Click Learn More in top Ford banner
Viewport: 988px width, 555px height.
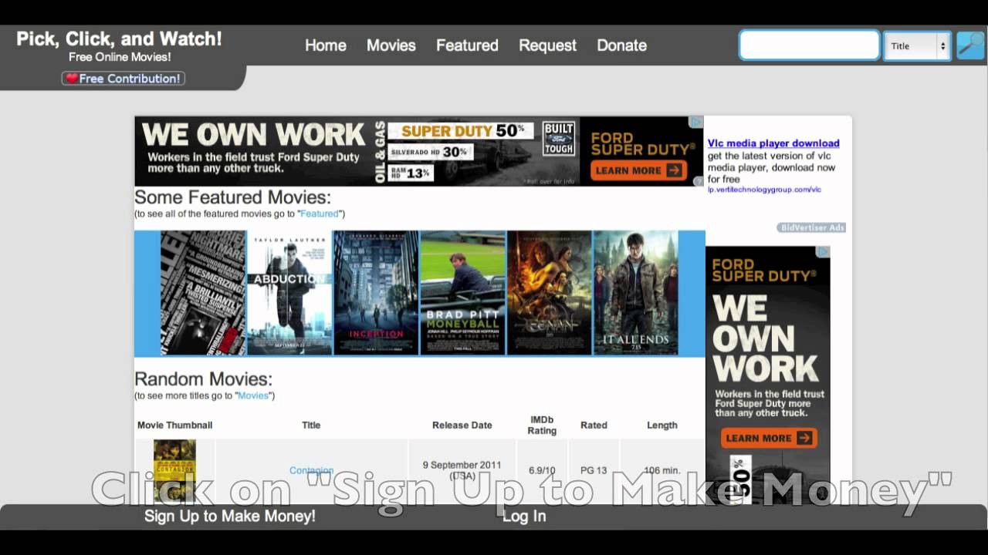pyautogui.click(x=638, y=170)
